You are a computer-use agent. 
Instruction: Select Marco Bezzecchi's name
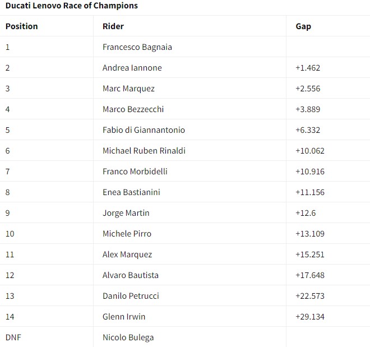pyautogui.click(x=133, y=109)
